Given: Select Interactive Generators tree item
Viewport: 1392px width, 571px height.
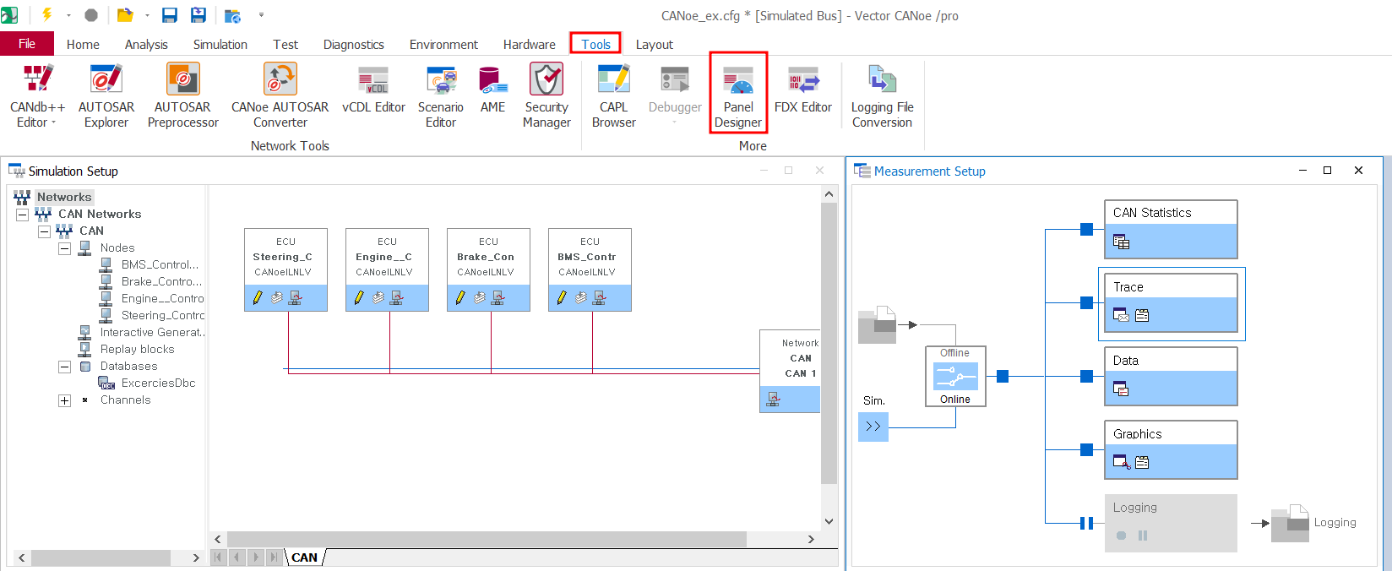Looking at the screenshot, I should point(152,333).
